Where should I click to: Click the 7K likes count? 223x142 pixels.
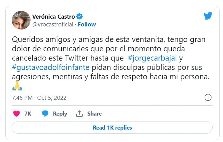point(28,114)
